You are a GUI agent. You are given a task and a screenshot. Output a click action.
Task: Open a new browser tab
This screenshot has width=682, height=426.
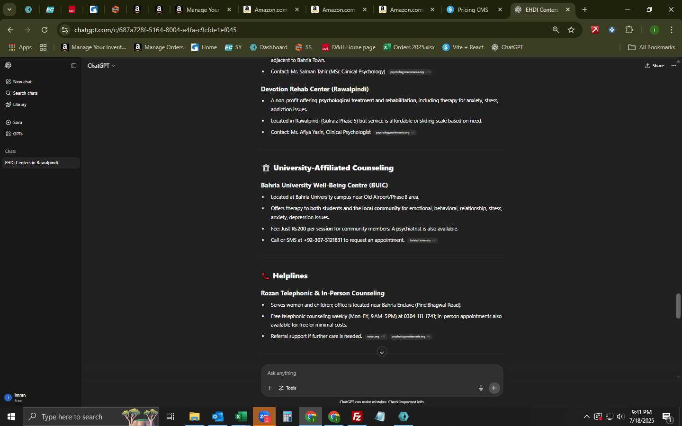[585, 9]
